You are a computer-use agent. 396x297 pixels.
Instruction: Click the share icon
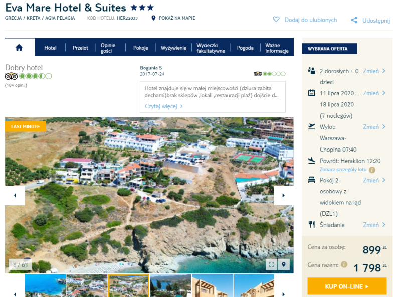coord(354,20)
